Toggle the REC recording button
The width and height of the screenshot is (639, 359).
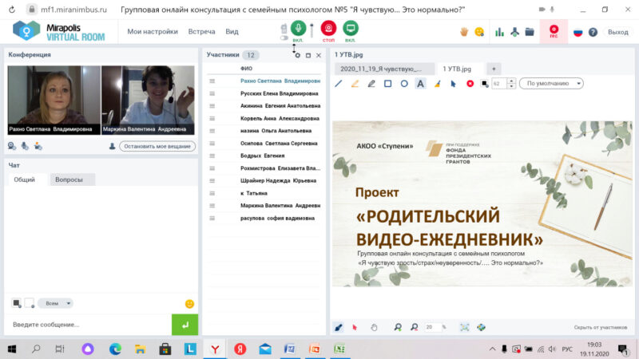(554, 31)
